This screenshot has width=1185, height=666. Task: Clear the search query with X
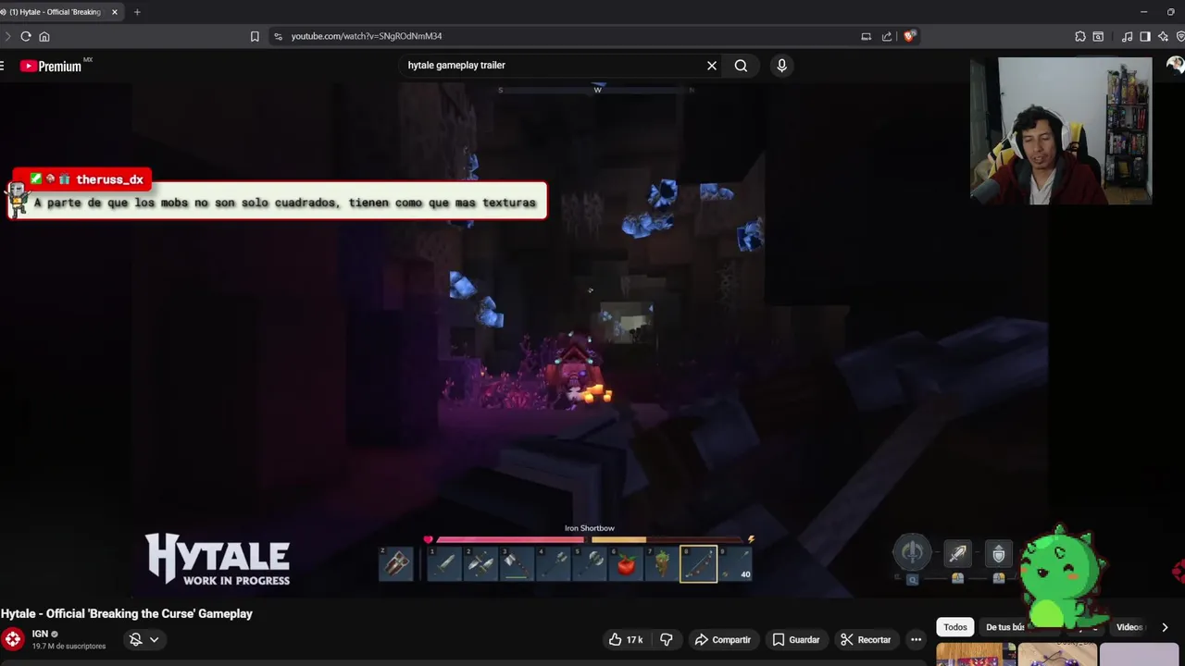tap(712, 66)
